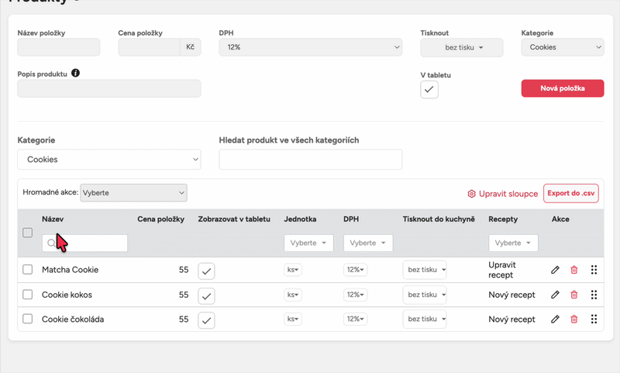Open the Jednotka column filter dropdown
620x373 pixels.
(308, 243)
